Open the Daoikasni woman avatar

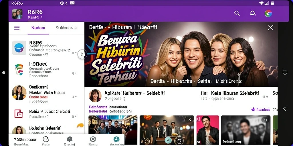19,93
